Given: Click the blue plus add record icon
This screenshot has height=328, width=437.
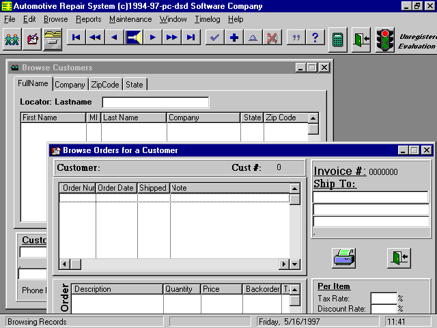Looking at the screenshot, I should (x=234, y=38).
